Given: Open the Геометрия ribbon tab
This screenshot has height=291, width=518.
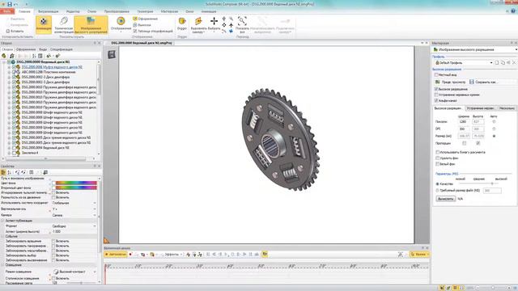Looking at the screenshot, I should pos(146,11).
